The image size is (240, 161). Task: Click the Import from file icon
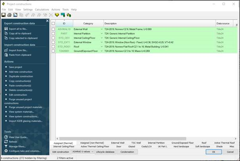(6, 50)
